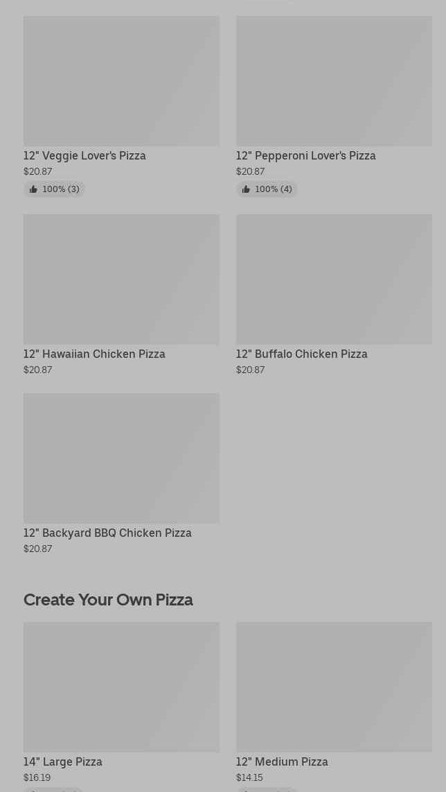Click thumbs-up icon under Veggie Lover's Pizza
Viewport: 446px width, 792px height.
33,189
